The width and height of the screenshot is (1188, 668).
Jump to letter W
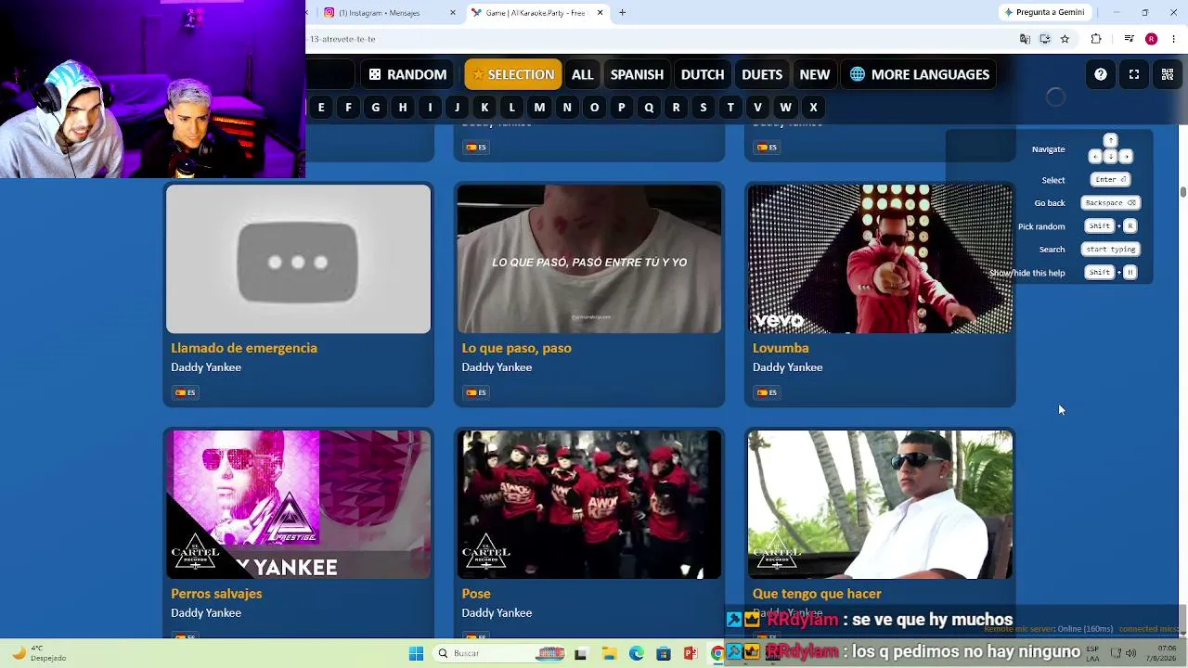pos(786,108)
